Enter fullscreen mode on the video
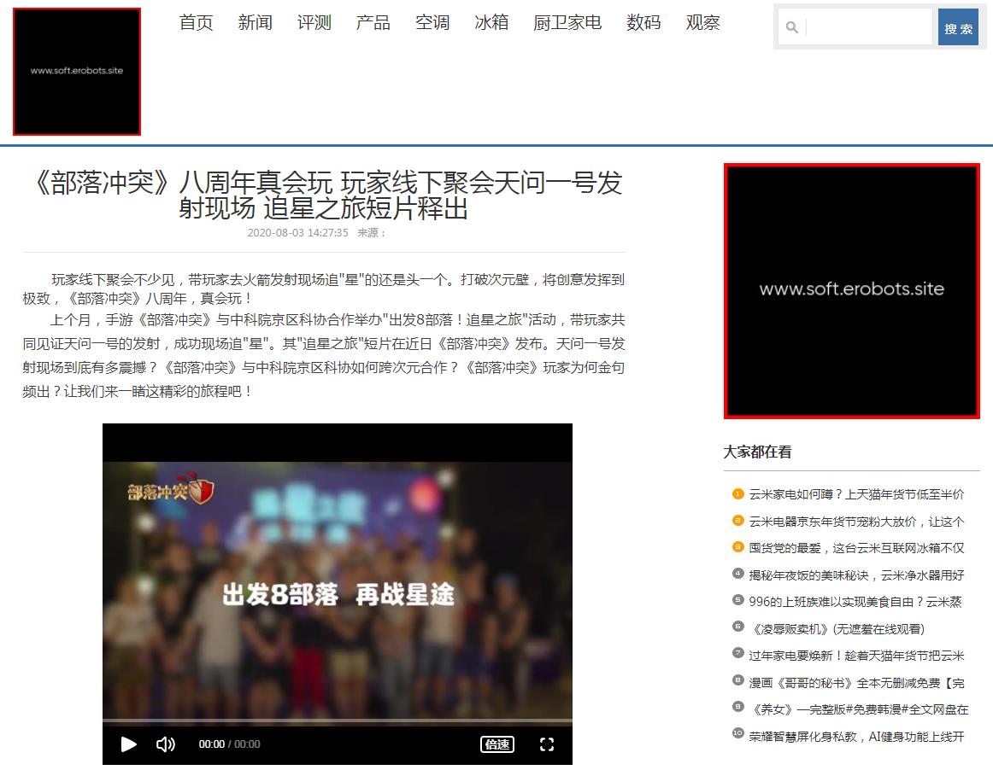This screenshot has width=993, height=770. [547, 744]
